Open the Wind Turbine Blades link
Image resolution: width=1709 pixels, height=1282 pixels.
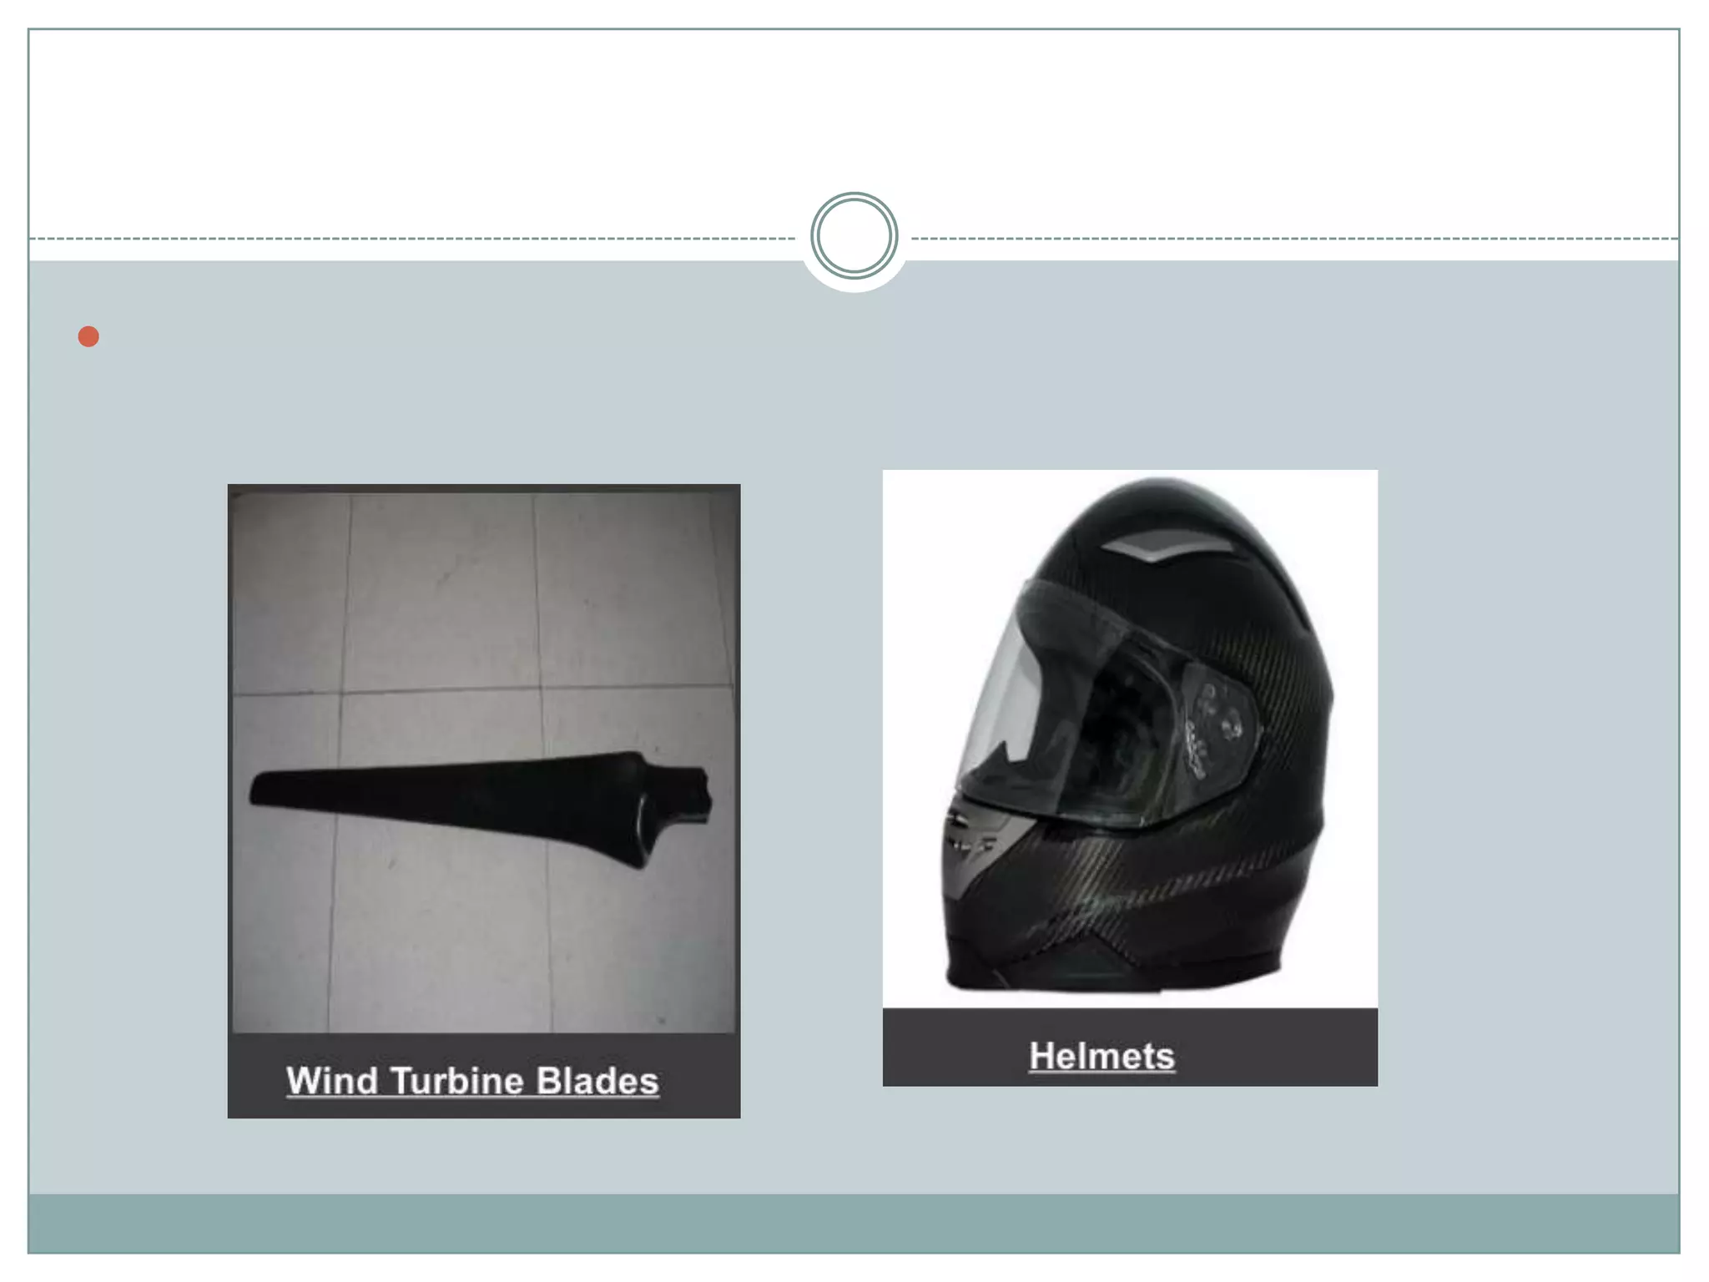pyautogui.click(x=472, y=1081)
